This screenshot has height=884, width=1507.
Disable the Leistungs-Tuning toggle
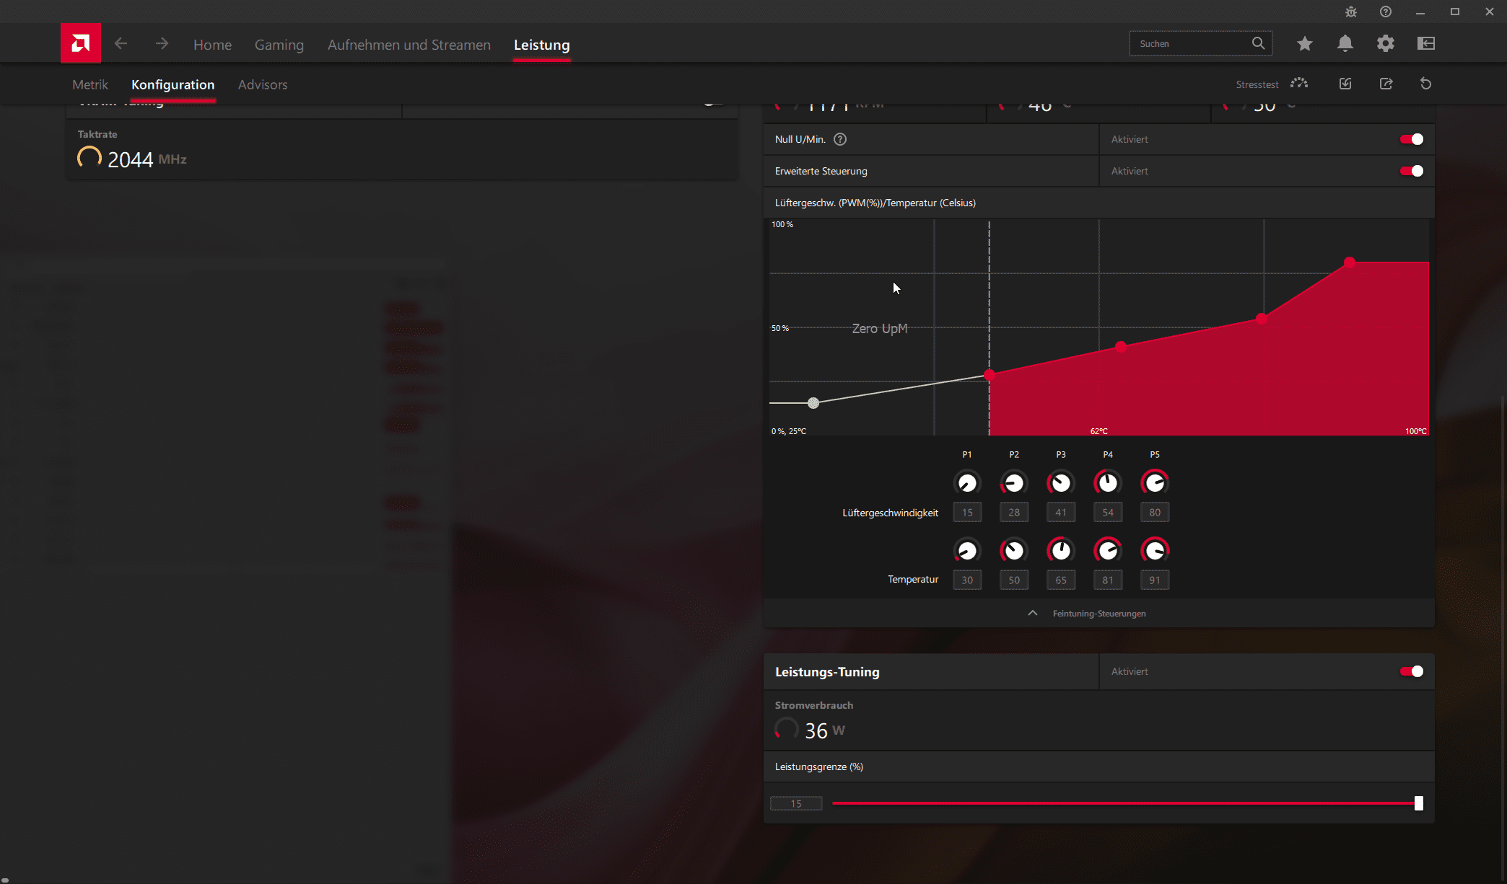1411,671
